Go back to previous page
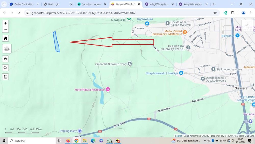 5,13
